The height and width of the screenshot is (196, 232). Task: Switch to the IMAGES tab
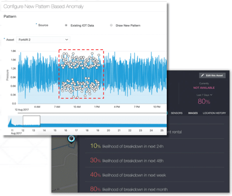click(193, 113)
